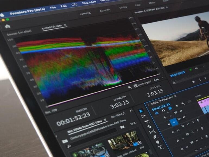This screenshot has width=209, height=157.
Task: Select the Hand tool
Action: tap(157, 142)
